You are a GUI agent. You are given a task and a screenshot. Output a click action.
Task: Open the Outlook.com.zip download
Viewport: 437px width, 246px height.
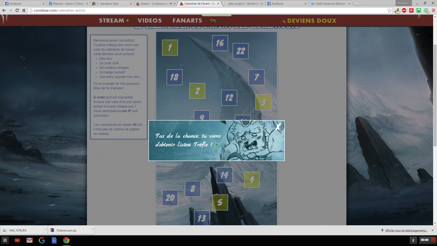(x=69, y=230)
